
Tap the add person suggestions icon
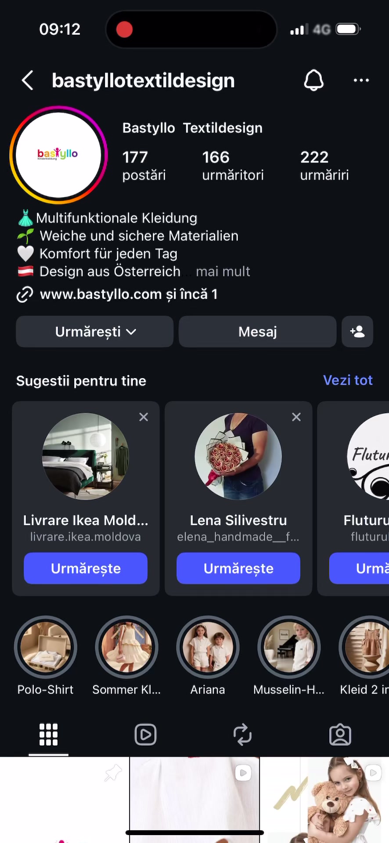(x=357, y=331)
